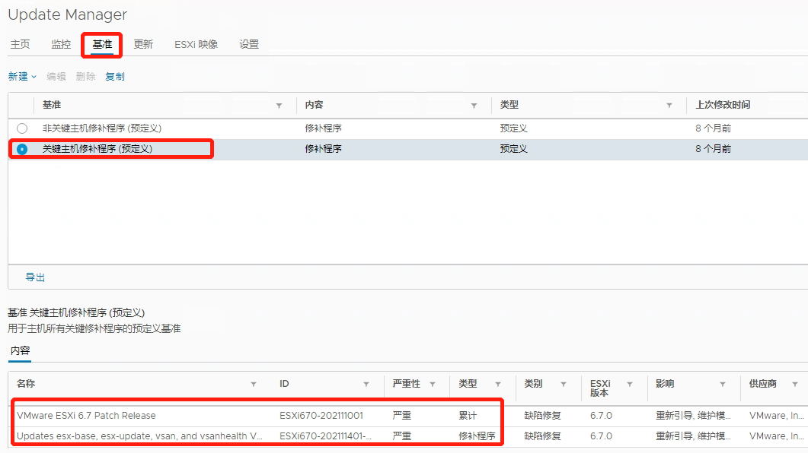Select the 内容 sub-tab below baseline description
This screenshot has height=453, width=808.
point(20,350)
